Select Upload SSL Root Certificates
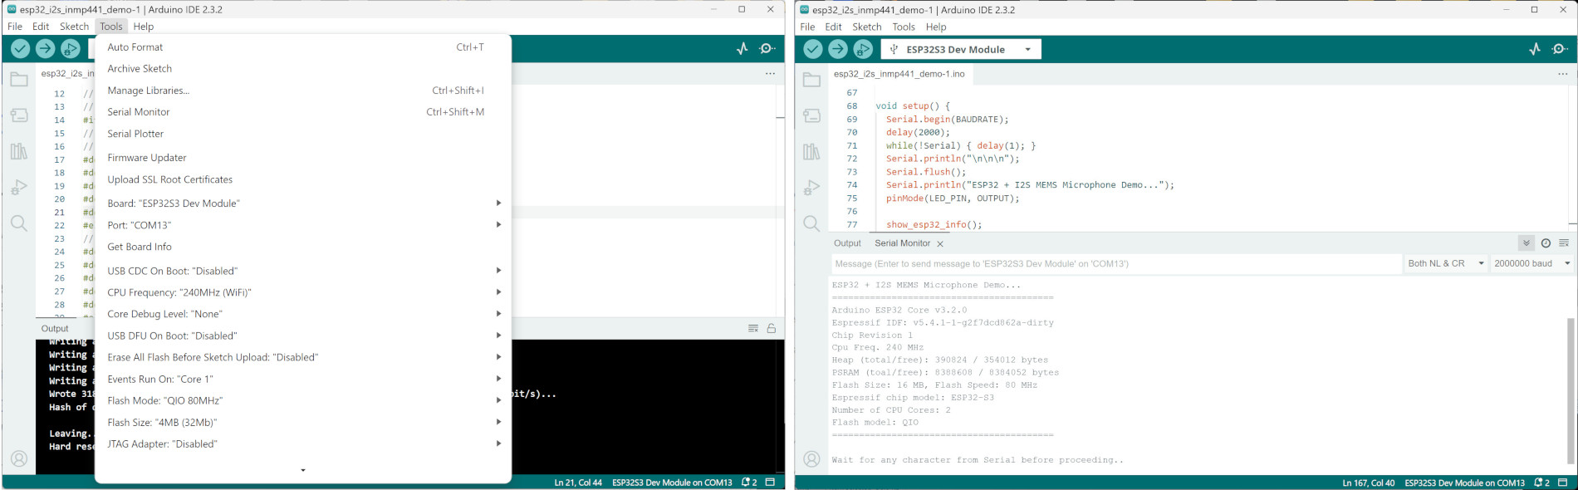The height and width of the screenshot is (490, 1578). click(x=303, y=179)
